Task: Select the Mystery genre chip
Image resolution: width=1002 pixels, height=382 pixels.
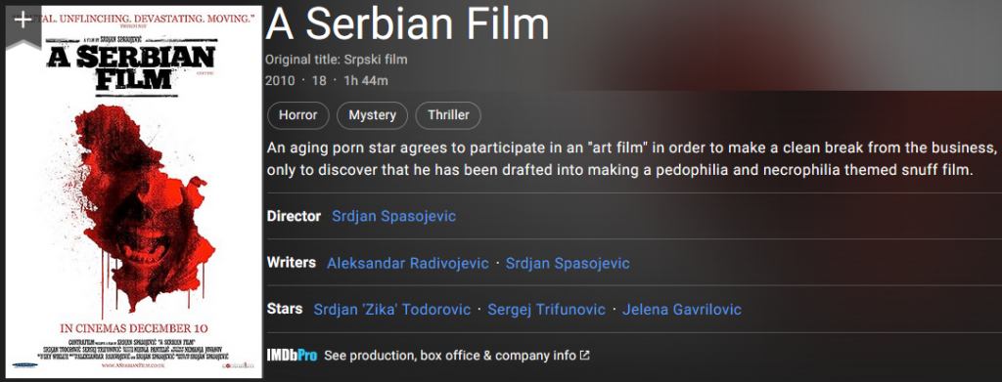Action: pos(372,115)
